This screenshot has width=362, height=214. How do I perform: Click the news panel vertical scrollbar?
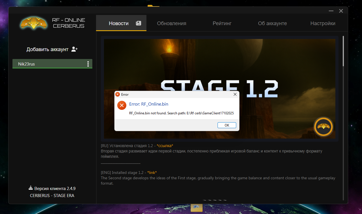pos(343,51)
